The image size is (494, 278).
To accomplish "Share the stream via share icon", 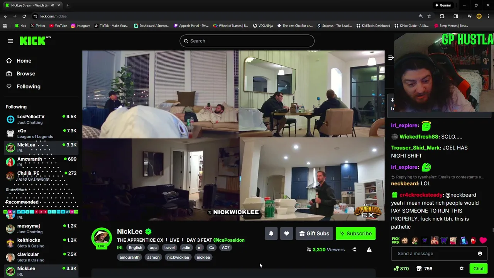I will point(354,249).
